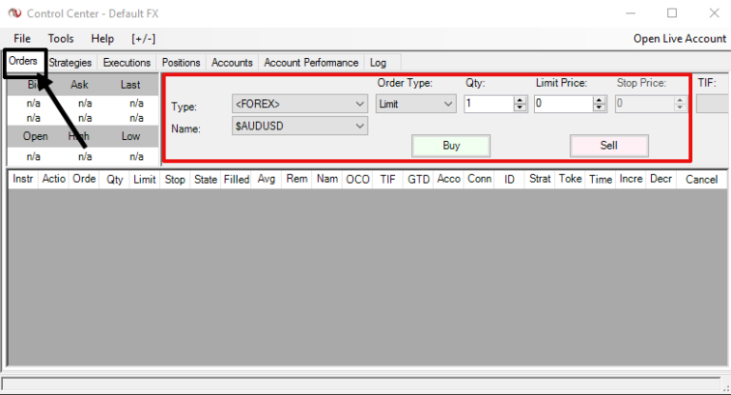
Task: Click Open Live Account link
Action: coord(680,39)
